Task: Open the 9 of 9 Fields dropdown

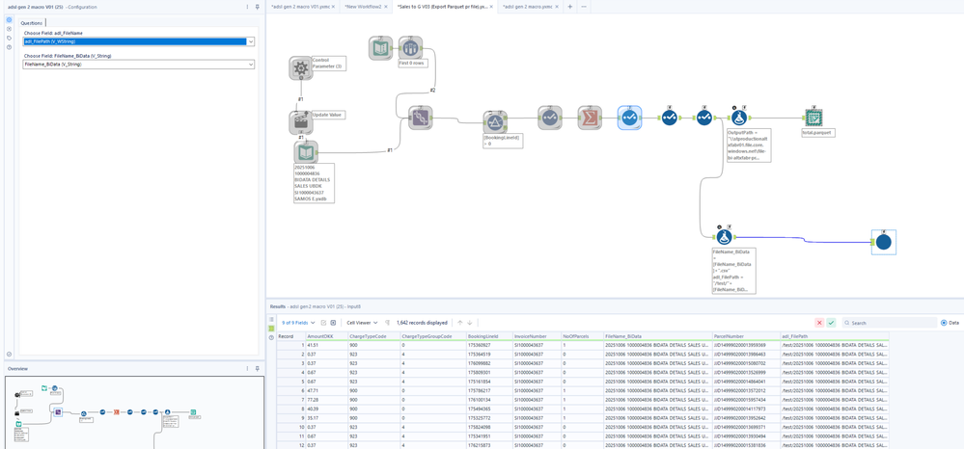Action: 299,323
